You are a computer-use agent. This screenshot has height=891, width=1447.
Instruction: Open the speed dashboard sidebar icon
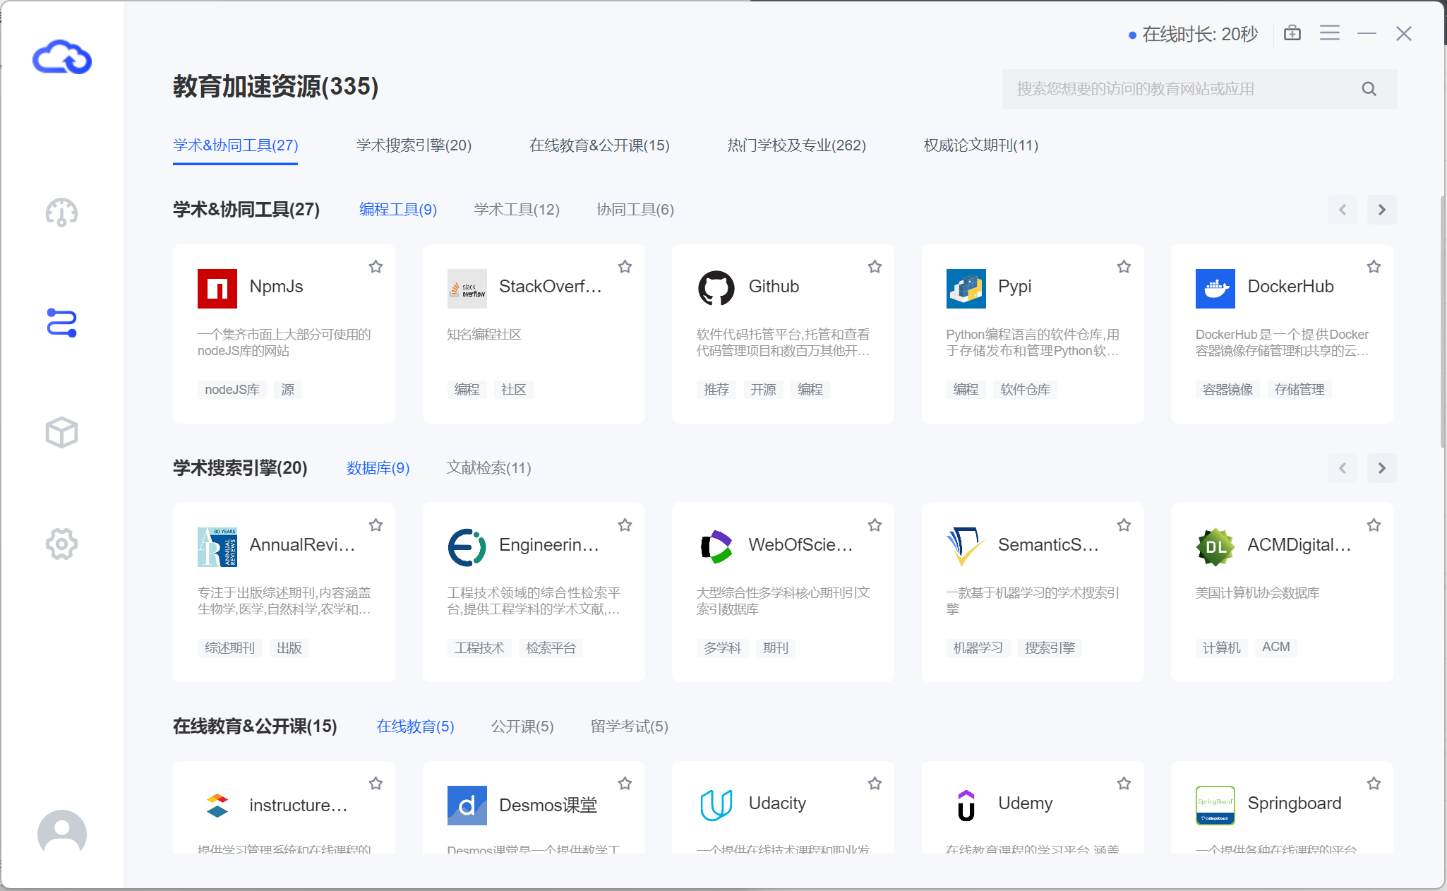(61, 213)
